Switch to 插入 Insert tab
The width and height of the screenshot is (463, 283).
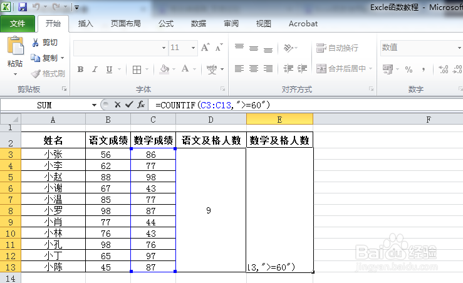pos(86,24)
